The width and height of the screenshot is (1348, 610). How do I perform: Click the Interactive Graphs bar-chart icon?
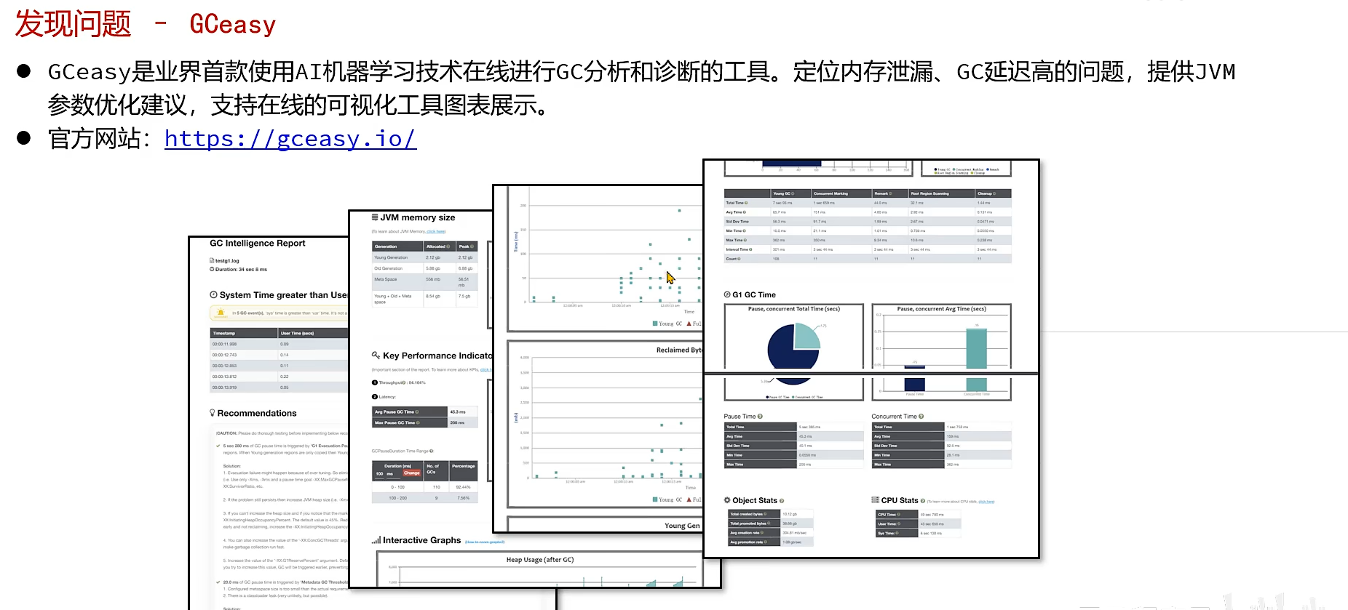[x=376, y=540]
